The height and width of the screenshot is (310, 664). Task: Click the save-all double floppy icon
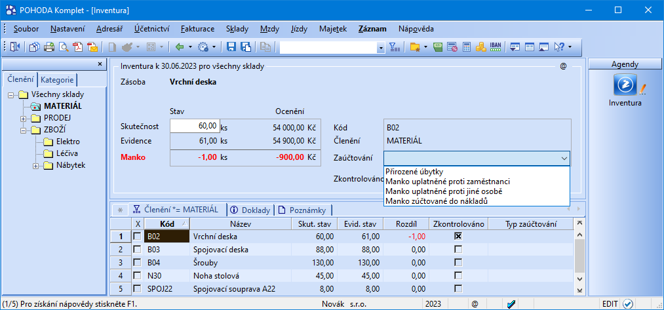point(246,47)
